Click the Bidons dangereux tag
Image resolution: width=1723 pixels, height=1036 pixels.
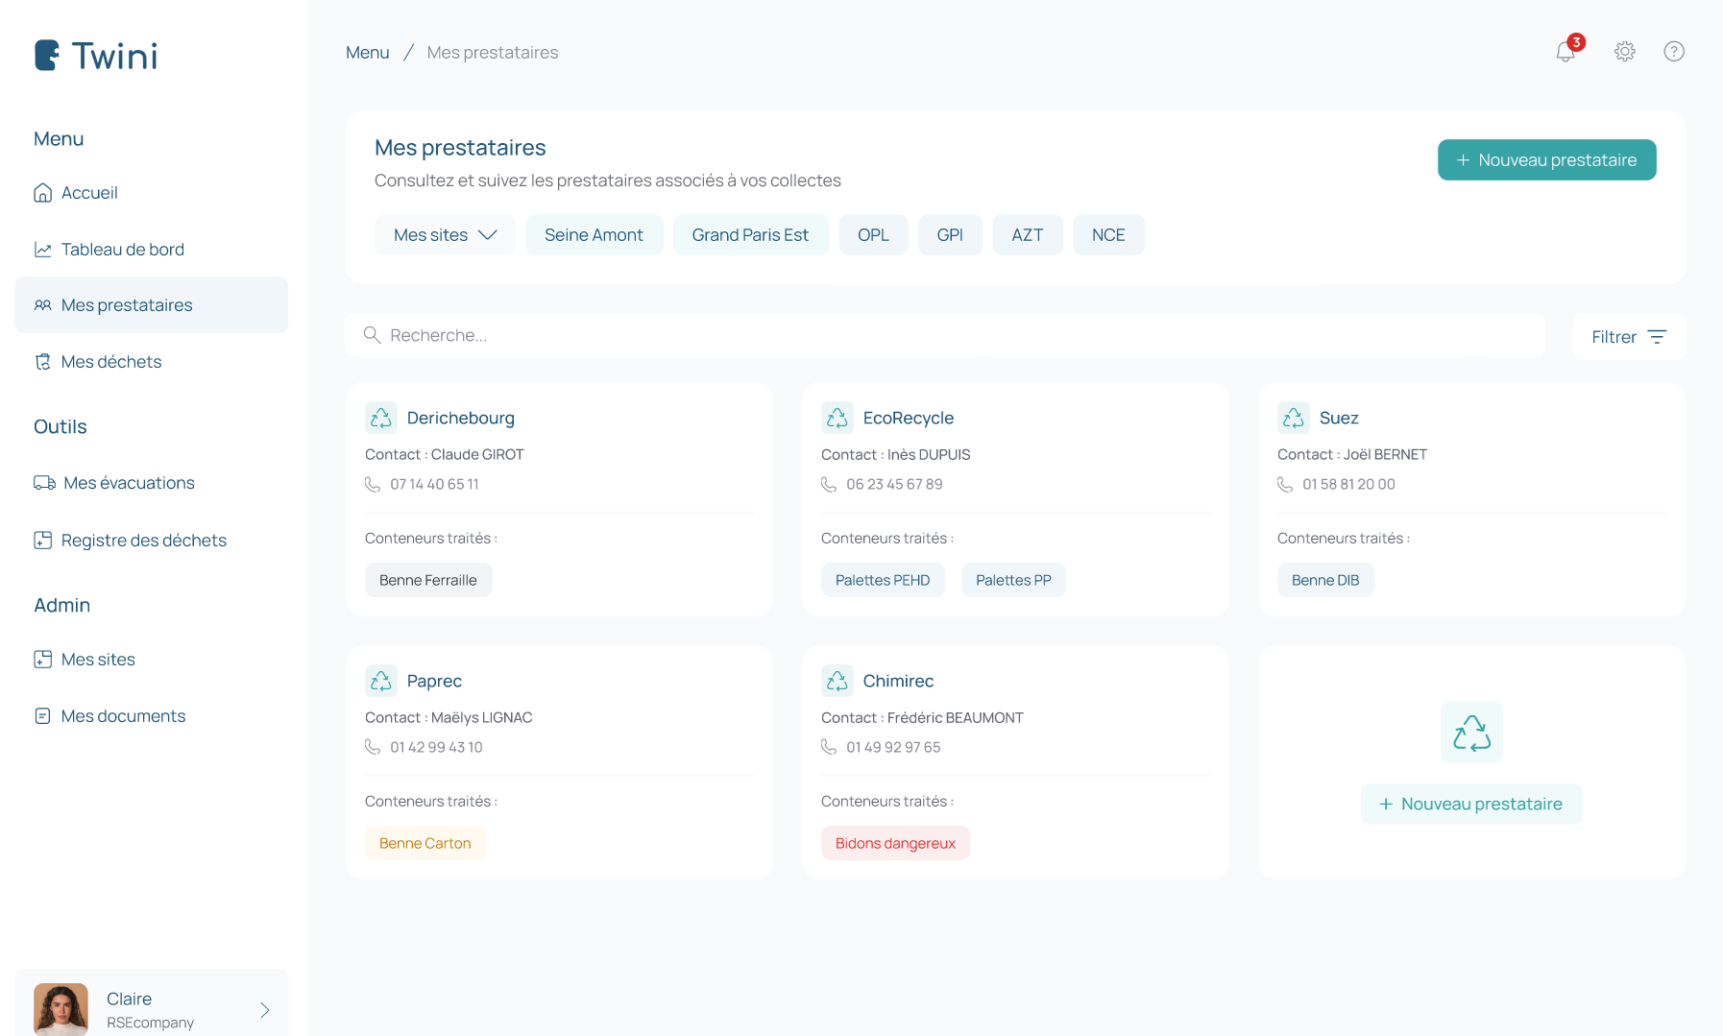coord(895,843)
